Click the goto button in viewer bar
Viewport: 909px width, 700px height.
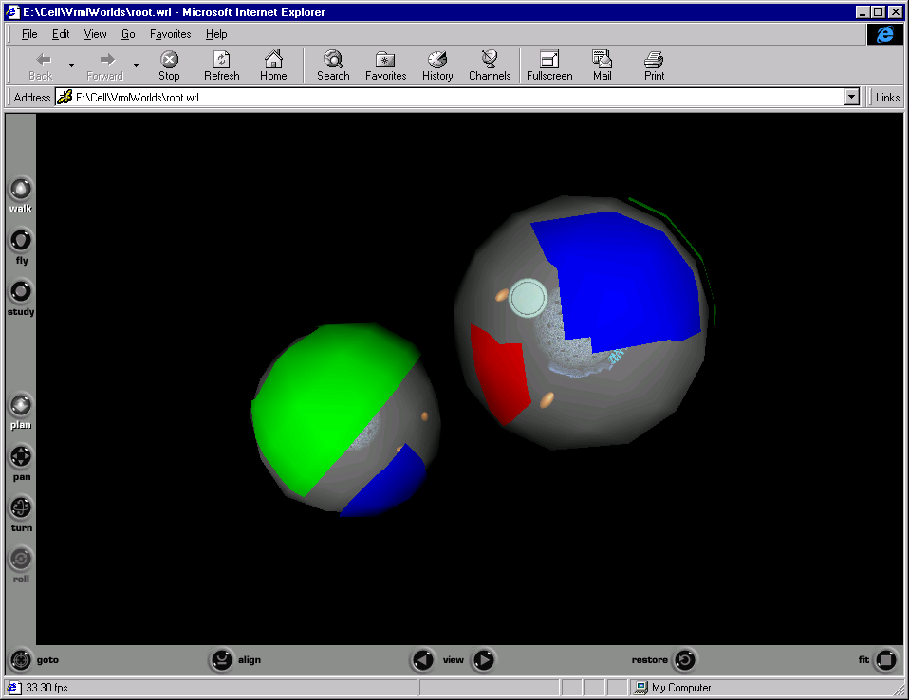[20, 659]
